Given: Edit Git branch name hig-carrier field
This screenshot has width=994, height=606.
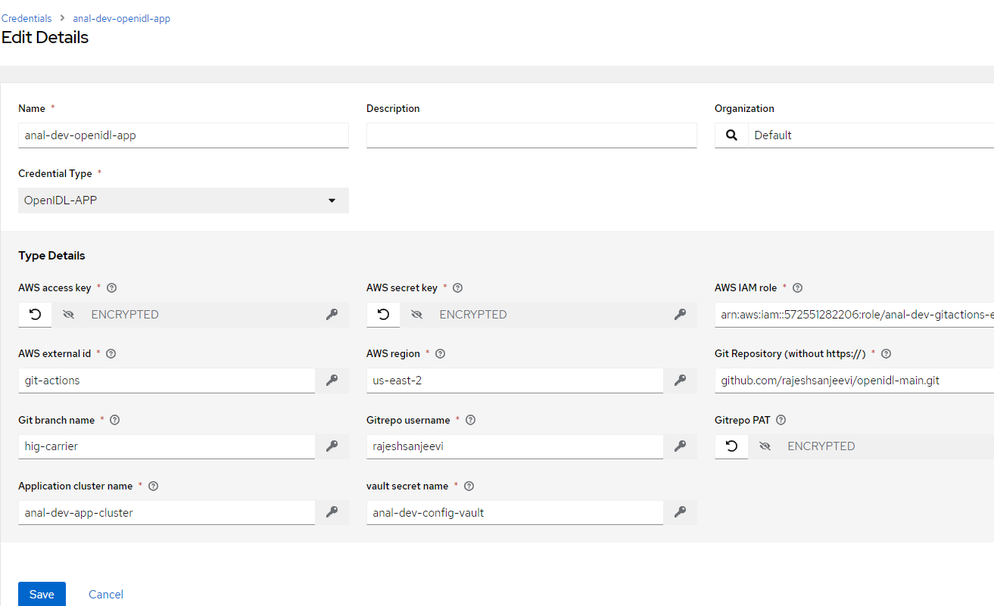Looking at the screenshot, I should pos(167,446).
